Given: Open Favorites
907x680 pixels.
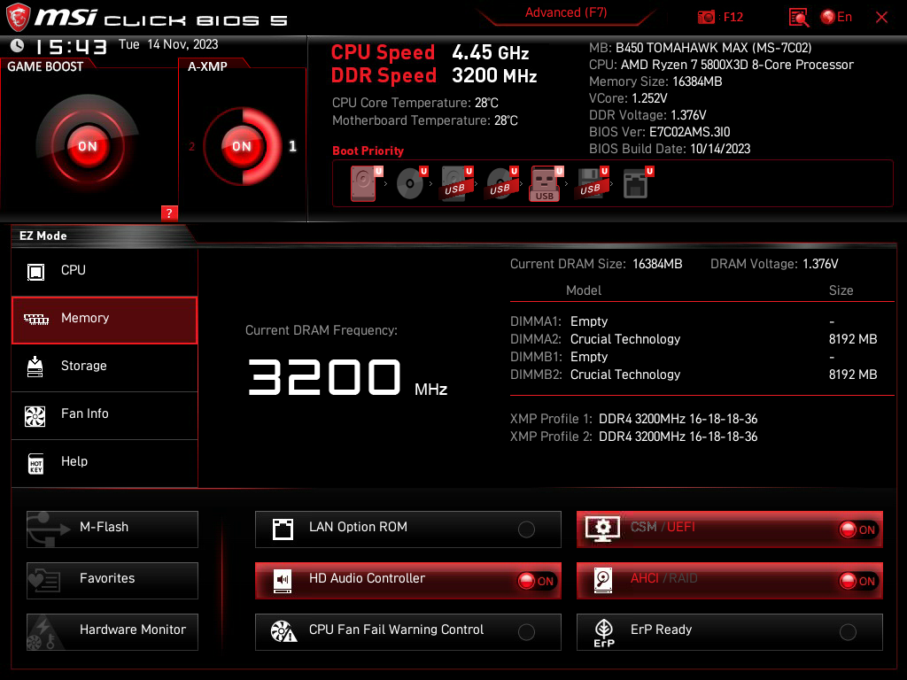Looking at the screenshot, I should [112, 581].
